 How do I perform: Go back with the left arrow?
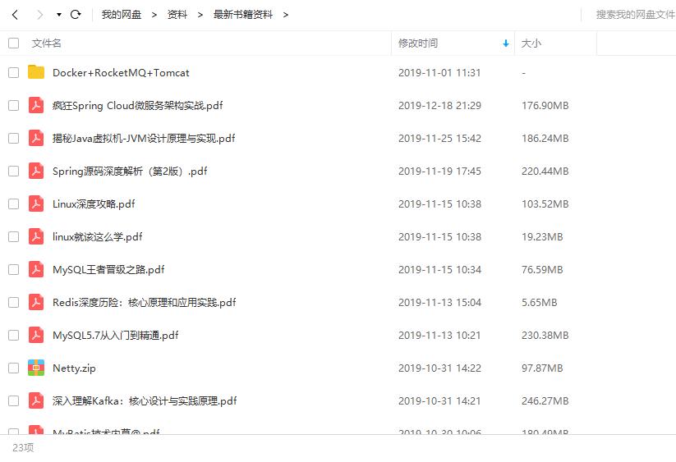(x=15, y=15)
